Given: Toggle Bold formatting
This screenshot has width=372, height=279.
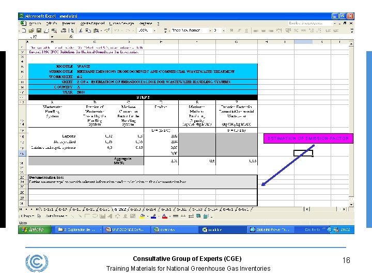Looking at the screenshot, I should tap(232, 30).
